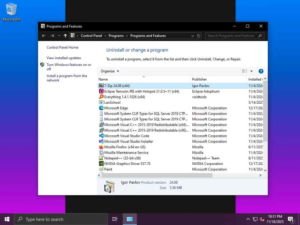This screenshot has width=300, height=225.
Task: Select the 7-Zip program icon in list
Action: pyautogui.click(x=101, y=86)
